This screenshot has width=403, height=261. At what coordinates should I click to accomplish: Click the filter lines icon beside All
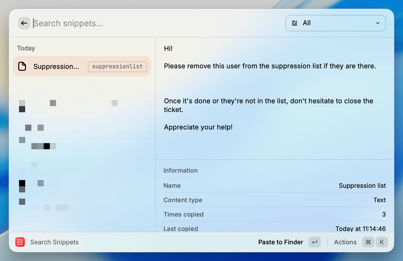[x=295, y=23]
